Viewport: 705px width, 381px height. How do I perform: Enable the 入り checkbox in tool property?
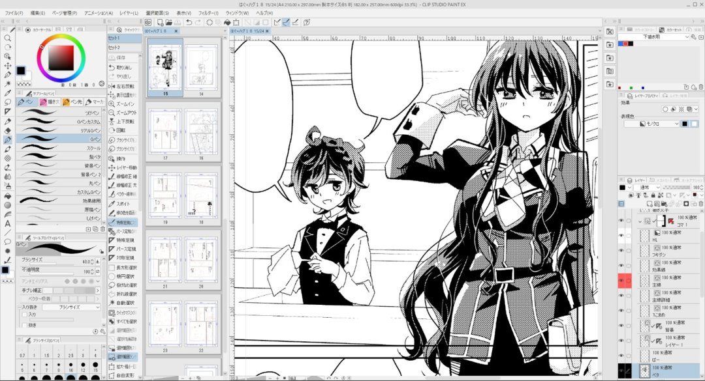tap(24, 315)
